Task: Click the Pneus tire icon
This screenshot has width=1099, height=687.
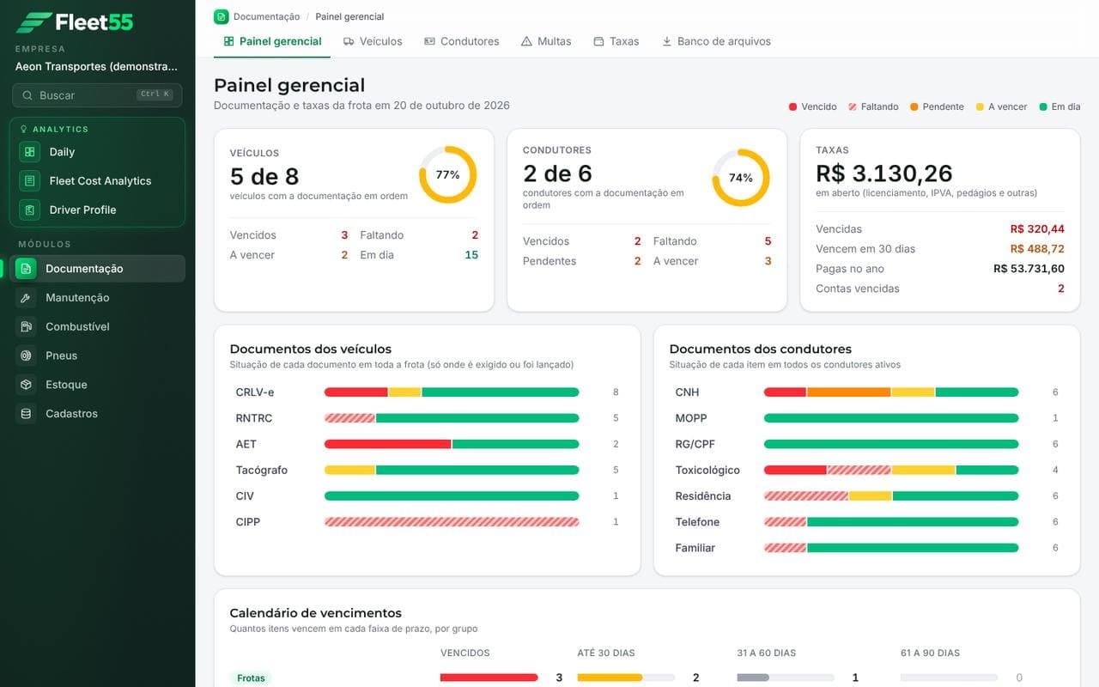Action: click(26, 356)
